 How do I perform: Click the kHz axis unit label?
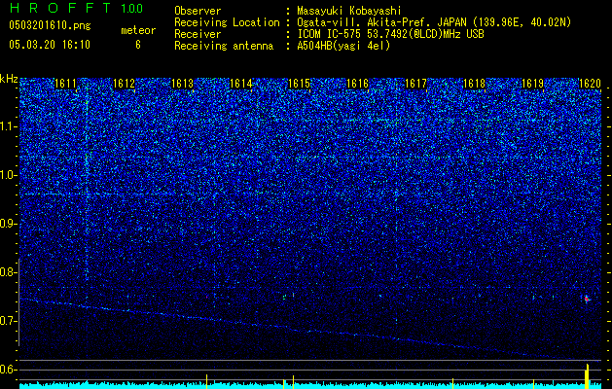pos(9,79)
